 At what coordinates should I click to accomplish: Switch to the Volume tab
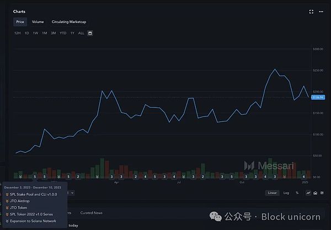click(x=38, y=22)
